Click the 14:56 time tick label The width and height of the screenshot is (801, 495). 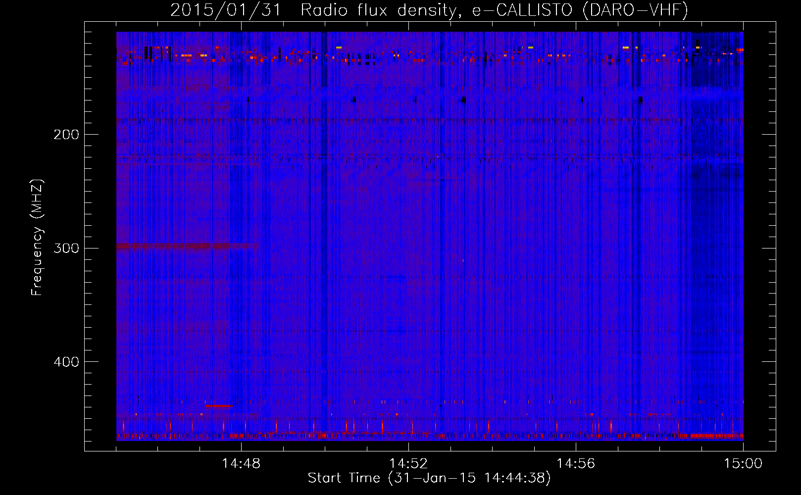[576, 464]
